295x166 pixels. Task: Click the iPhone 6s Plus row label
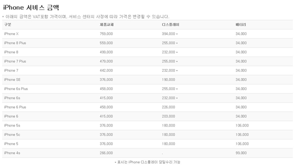16,89
